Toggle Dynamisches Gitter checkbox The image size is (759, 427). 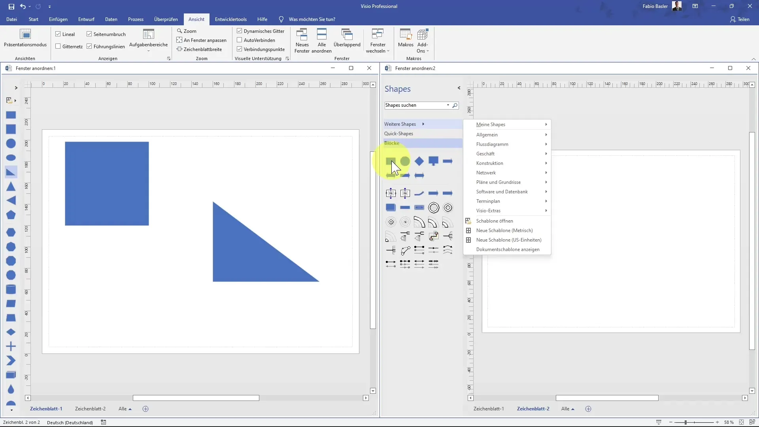(x=240, y=31)
